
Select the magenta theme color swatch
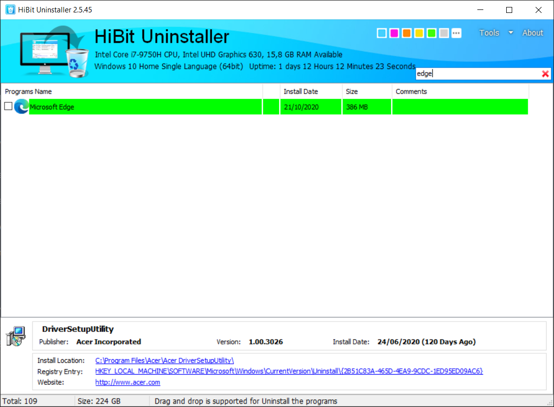394,33
